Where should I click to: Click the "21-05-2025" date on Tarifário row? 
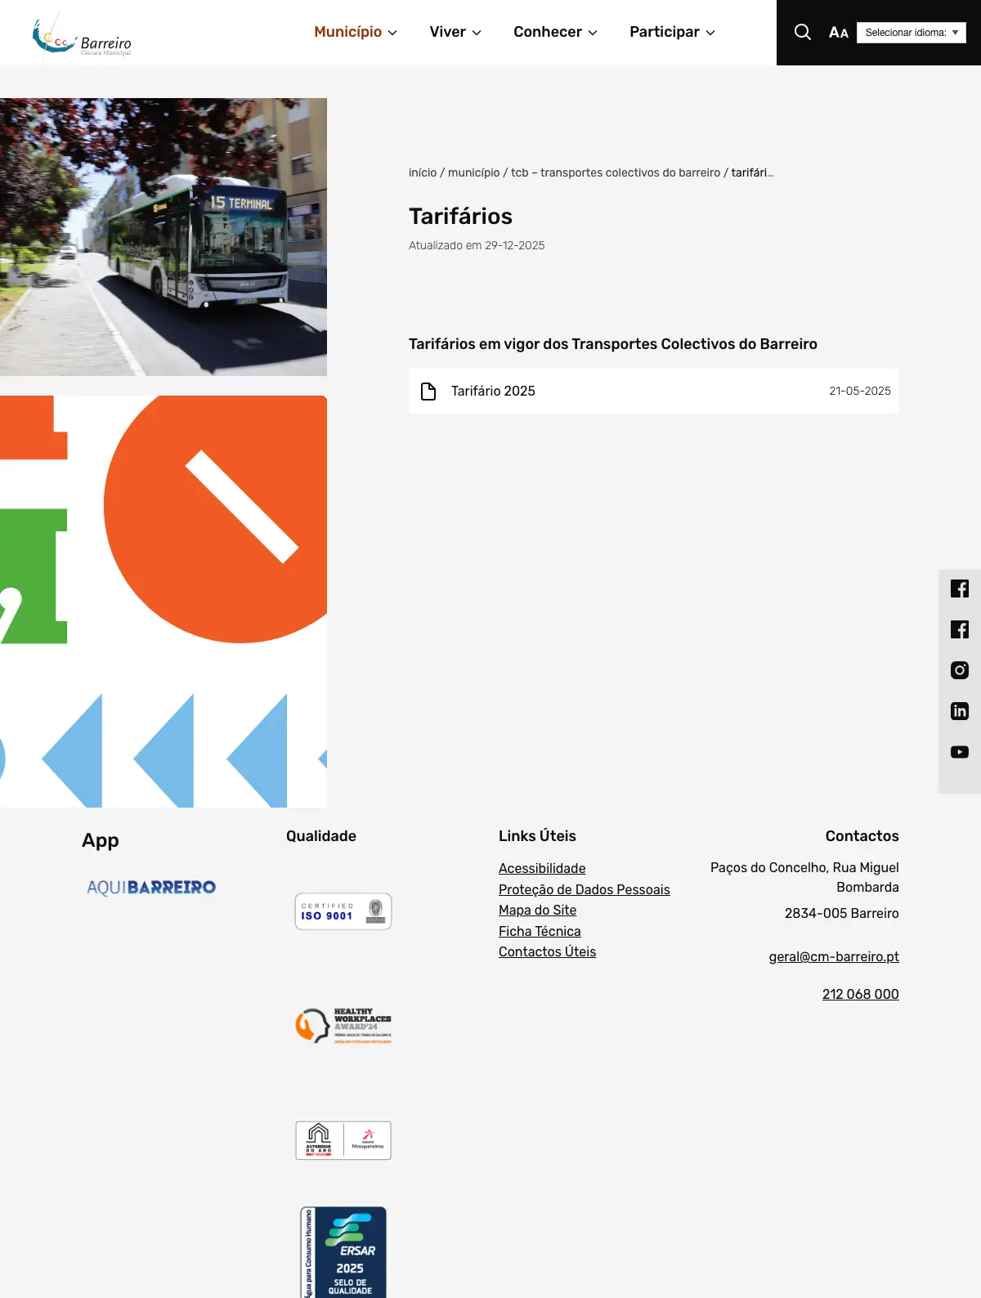point(860,392)
